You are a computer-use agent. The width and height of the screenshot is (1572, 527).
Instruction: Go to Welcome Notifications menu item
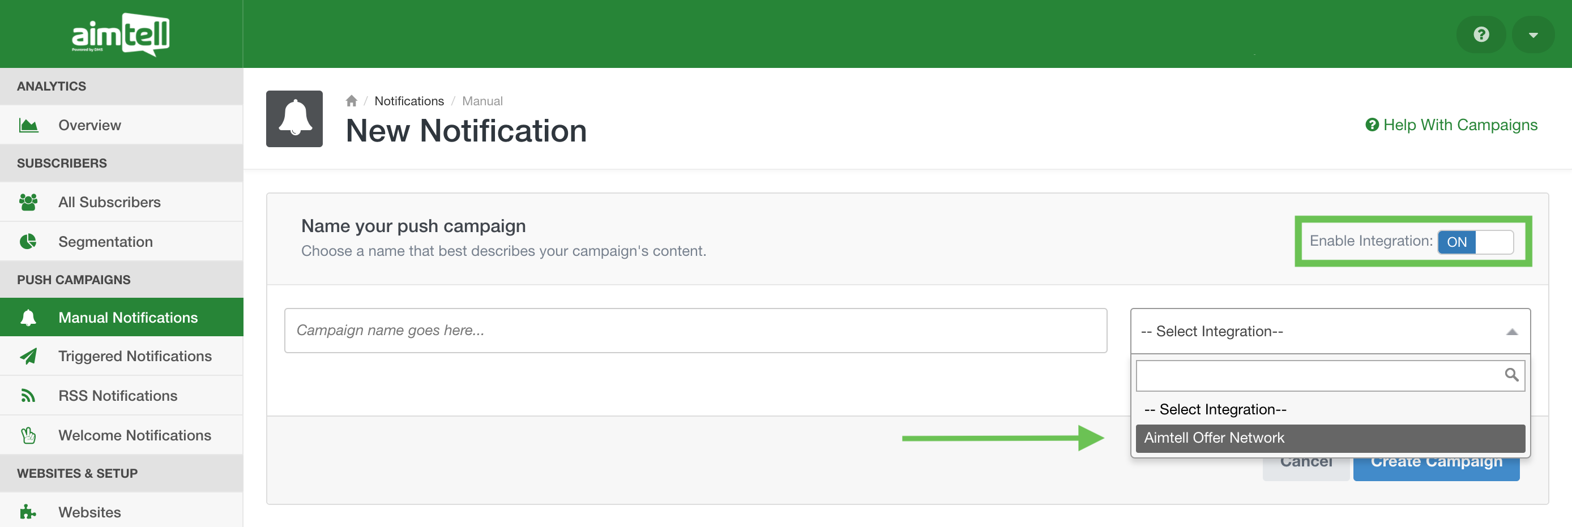[x=134, y=435]
